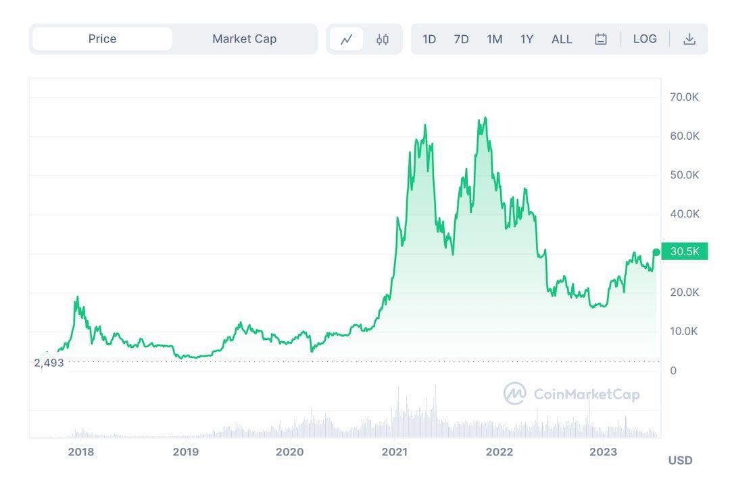
Task: Set time range to 1D
Action: pos(429,39)
